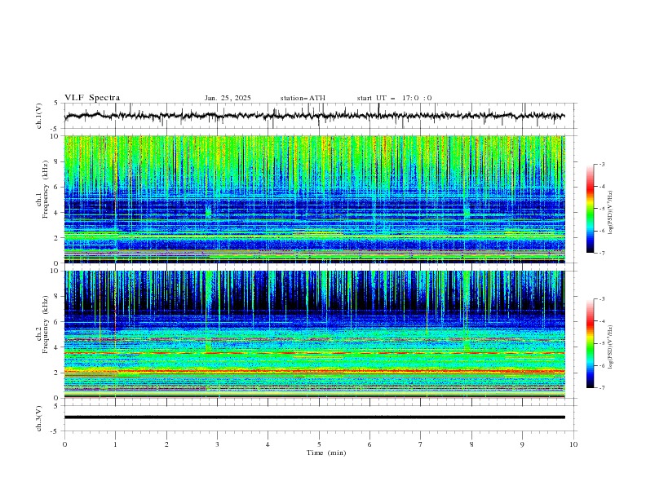The width and height of the screenshot is (646, 499).
Task: Click time axis tick label "10" at right end
Action: (573, 444)
